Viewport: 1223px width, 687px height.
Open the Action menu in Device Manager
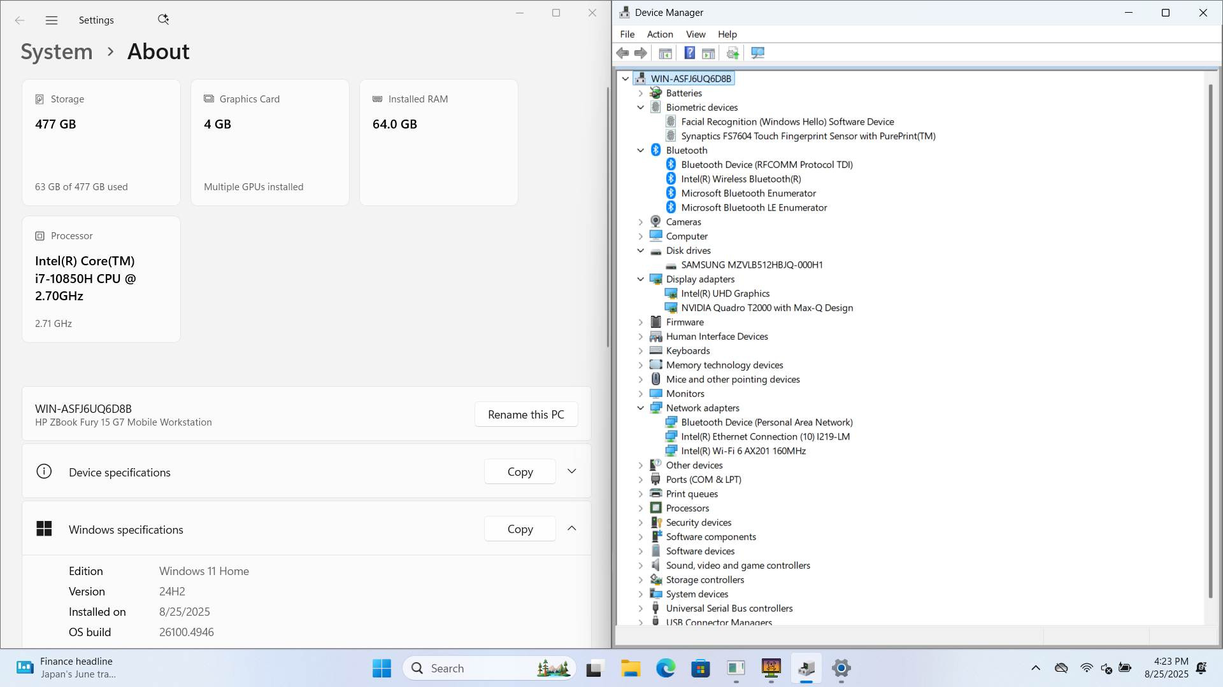(x=660, y=34)
